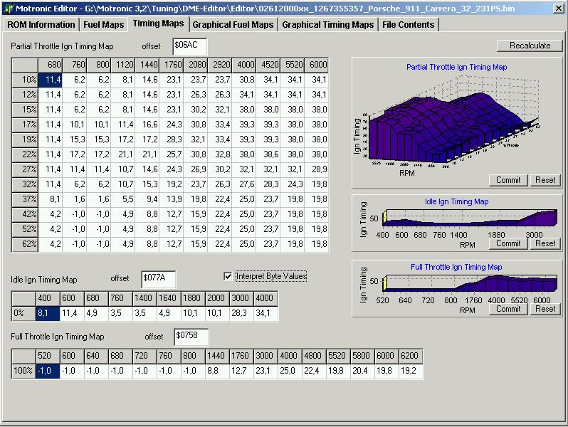Image resolution: width=568 pixels, height=427 pixels.
Task: Select the highlighted -1,0 full throttle cell
Action: 48,371
